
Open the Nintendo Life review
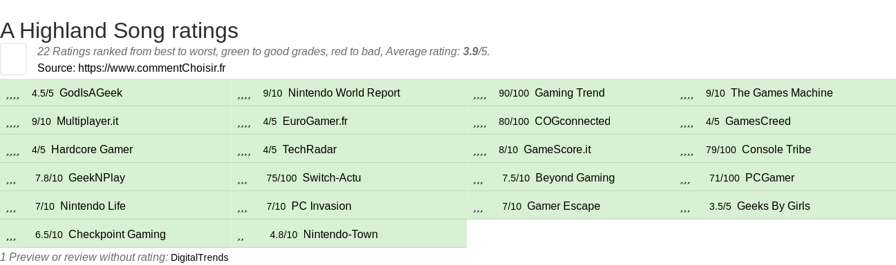(93, 206)
